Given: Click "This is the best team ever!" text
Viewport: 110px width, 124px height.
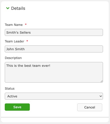Looking at the screenshot, I should click(28, 66).
